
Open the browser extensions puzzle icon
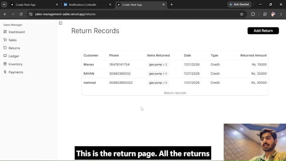point(253,14)
